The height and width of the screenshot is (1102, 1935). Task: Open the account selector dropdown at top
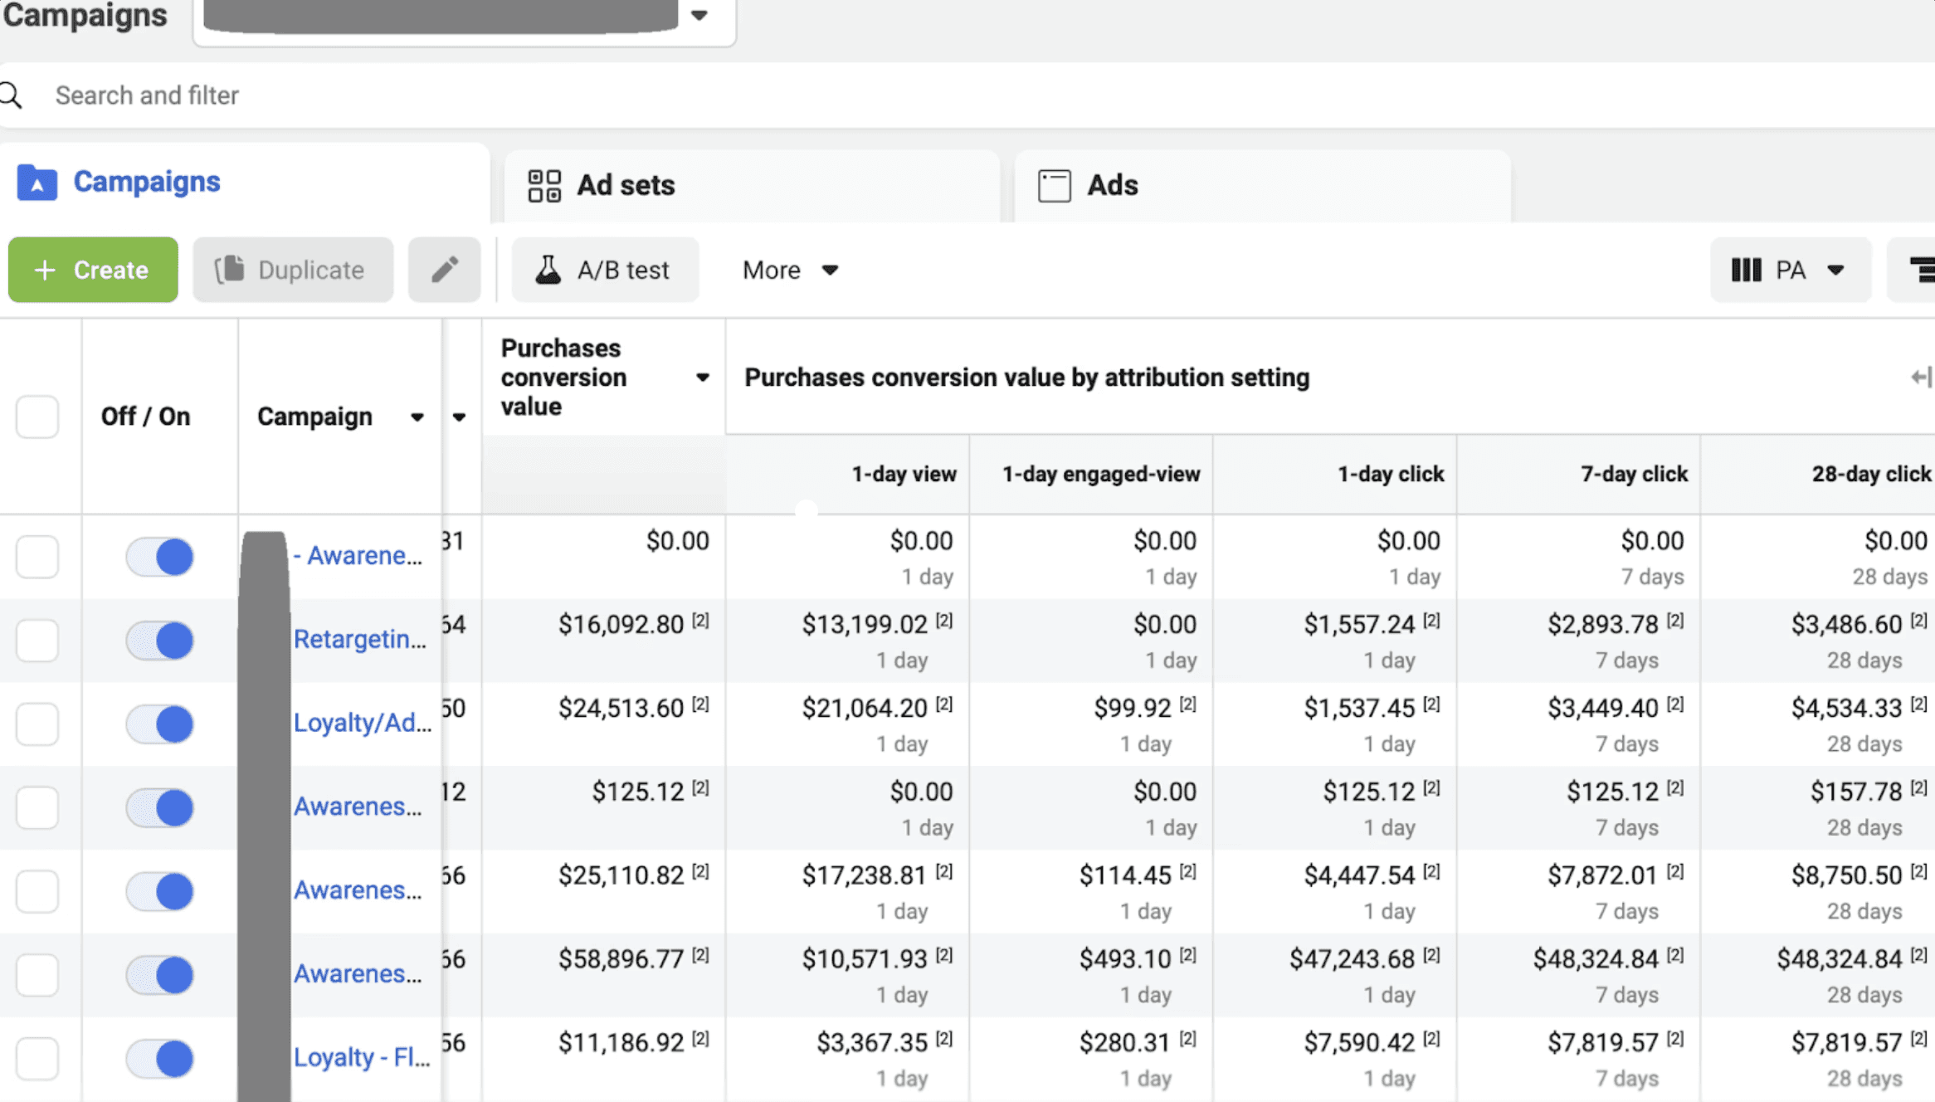pyautogui.click(x=699, y=15)
